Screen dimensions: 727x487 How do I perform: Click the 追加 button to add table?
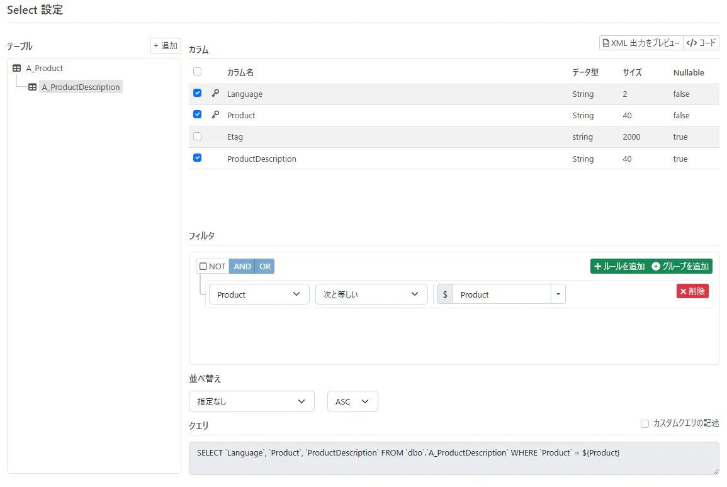coord(166,45)
